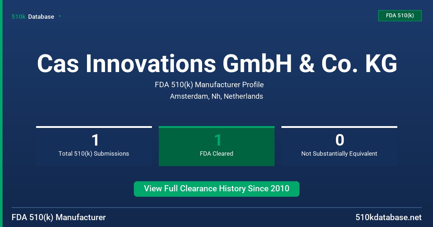
Task: Select the Not Substantially Equivalent card
Action: click(339, 146)
